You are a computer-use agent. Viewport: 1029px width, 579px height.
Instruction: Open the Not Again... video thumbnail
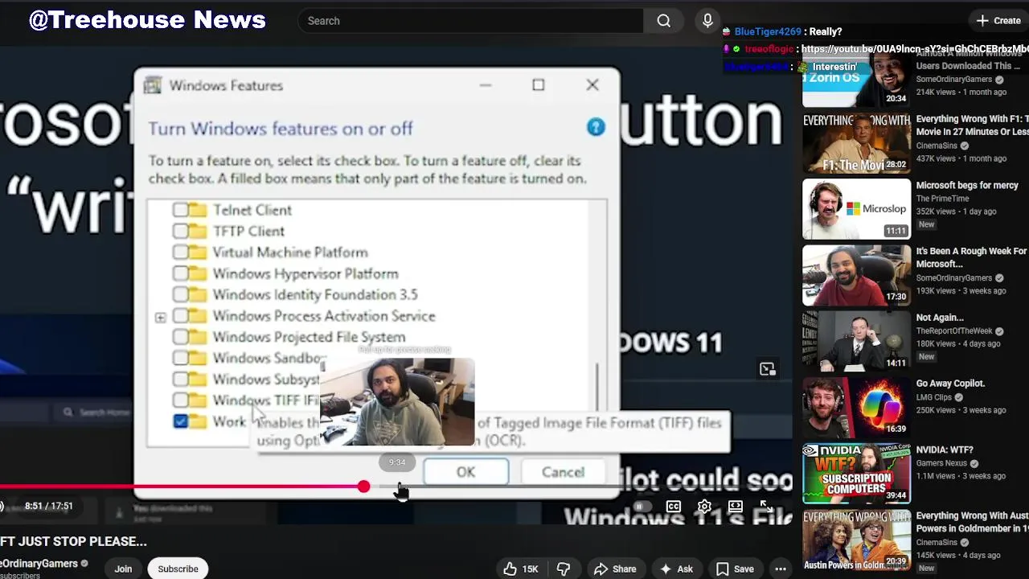click(856, 341)
